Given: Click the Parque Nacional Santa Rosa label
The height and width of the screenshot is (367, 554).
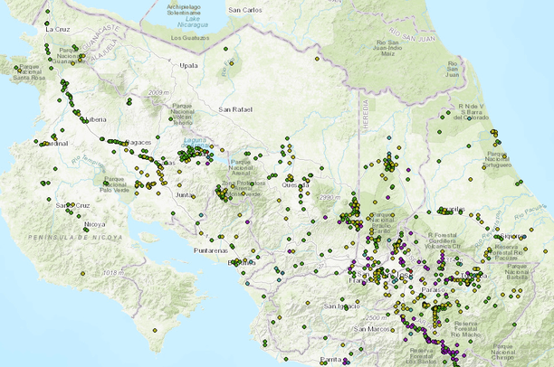Looking at the screenshot, I should tap(30, 72).
